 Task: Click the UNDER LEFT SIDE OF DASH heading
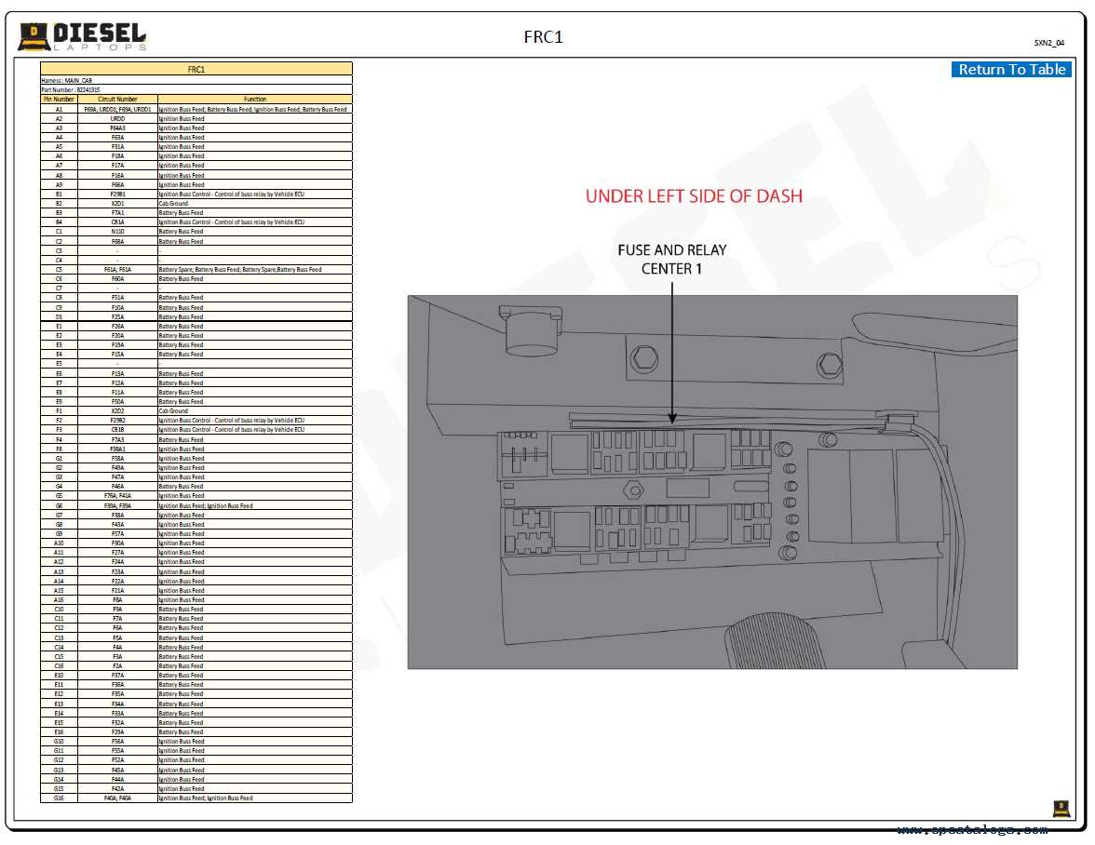[694, 196]
